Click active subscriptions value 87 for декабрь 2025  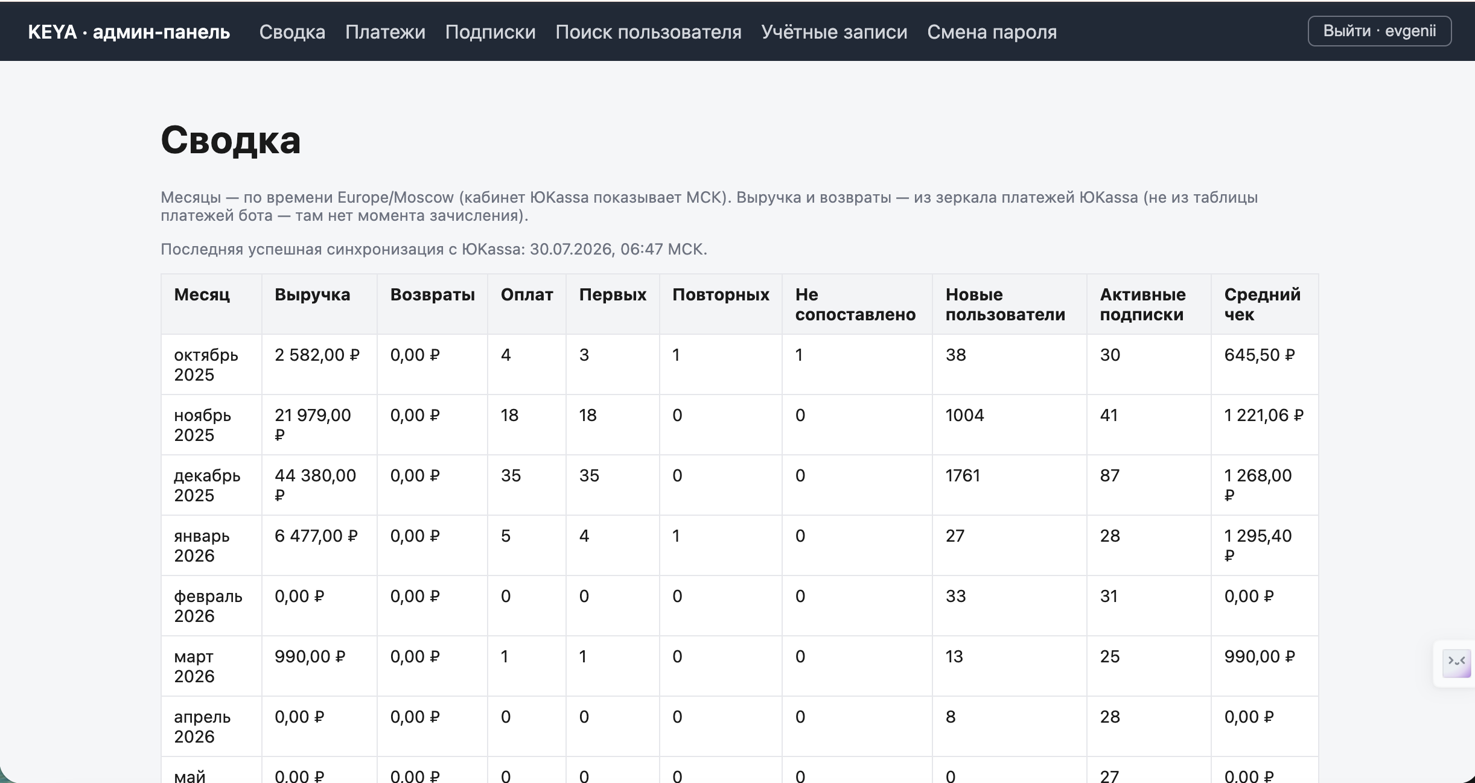1110,475
